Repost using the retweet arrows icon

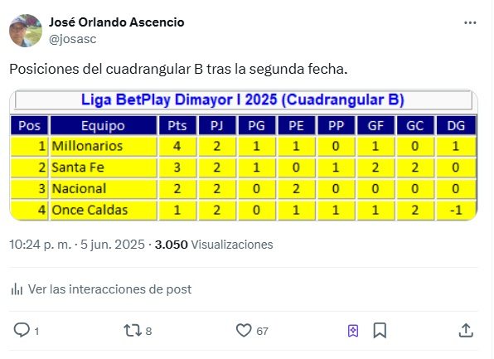tap(133, 331)
